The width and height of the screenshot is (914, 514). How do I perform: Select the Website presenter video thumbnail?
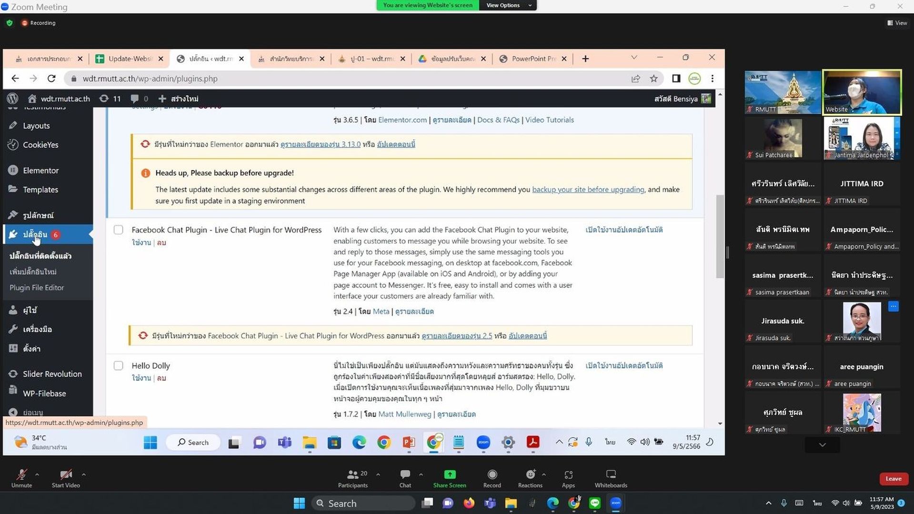coord(862,92)
